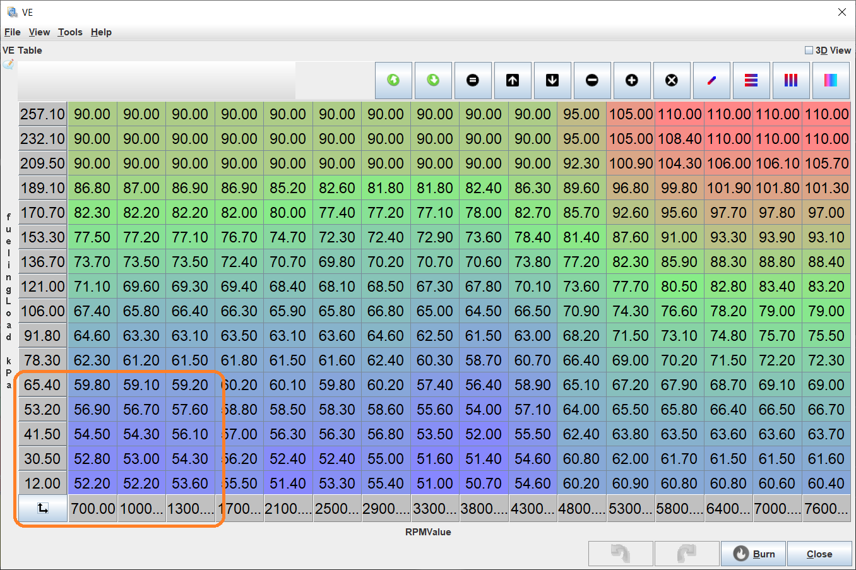Screen dimensions: 856x570
Task: Click the vertical striped interpolate icon
Action: point(791,80)
